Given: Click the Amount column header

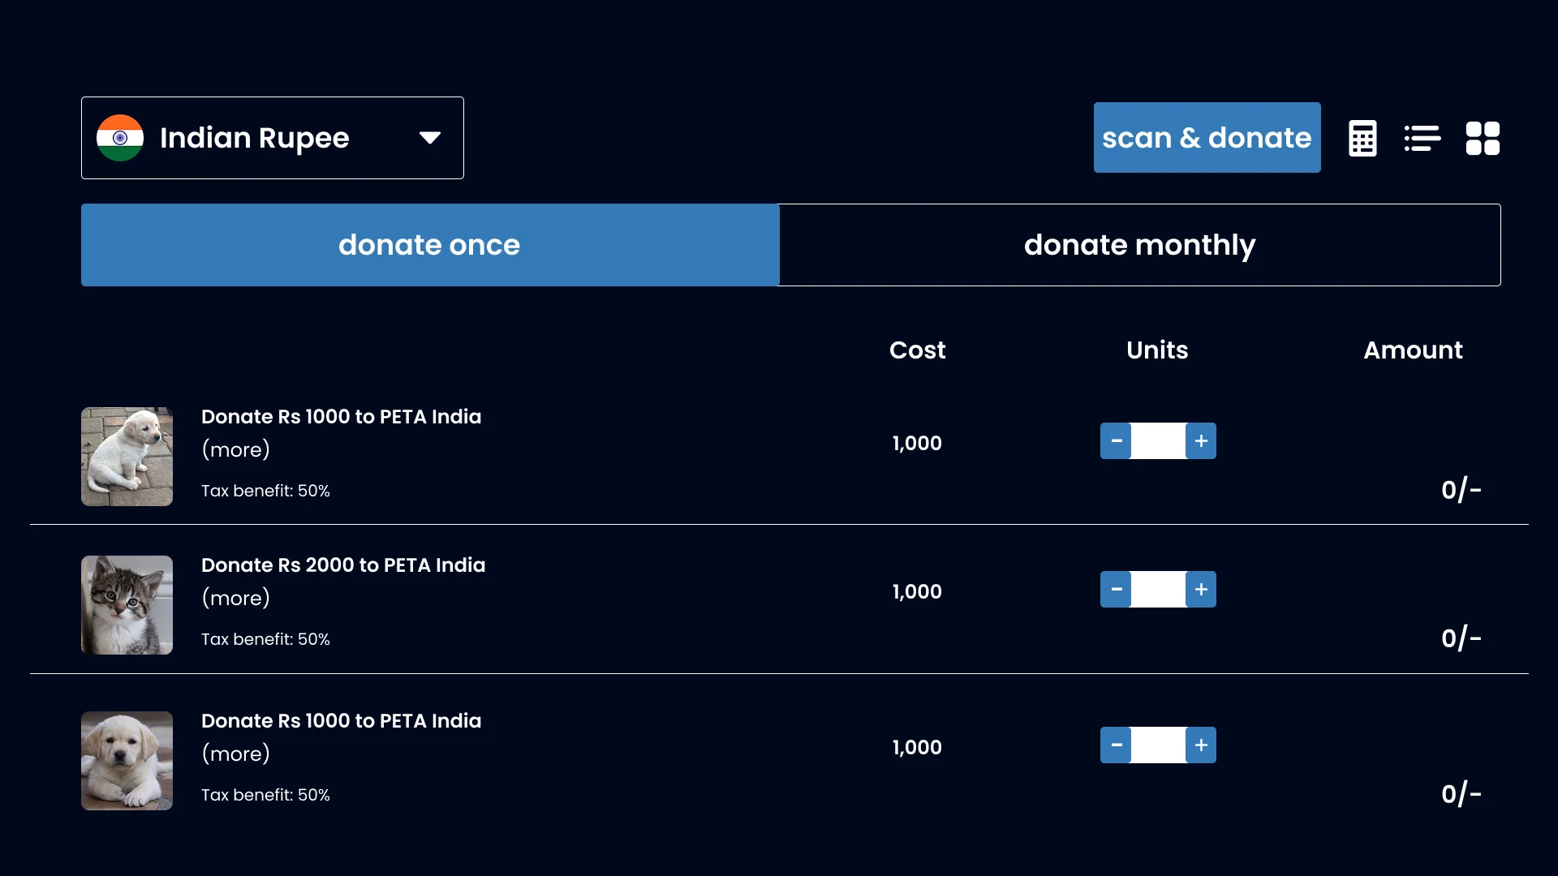Looking at the screenshot, I should click(1413, 350).
